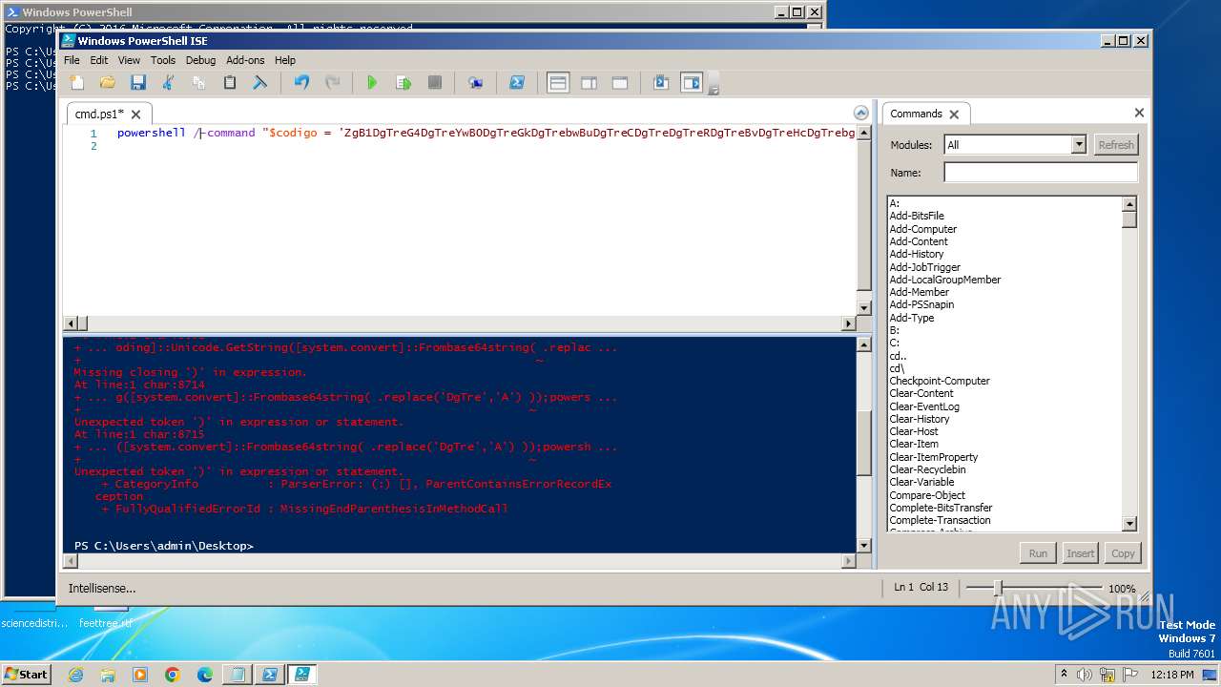1221x687 pixels.
Task: Open the File menu
Action: point(72,60)
